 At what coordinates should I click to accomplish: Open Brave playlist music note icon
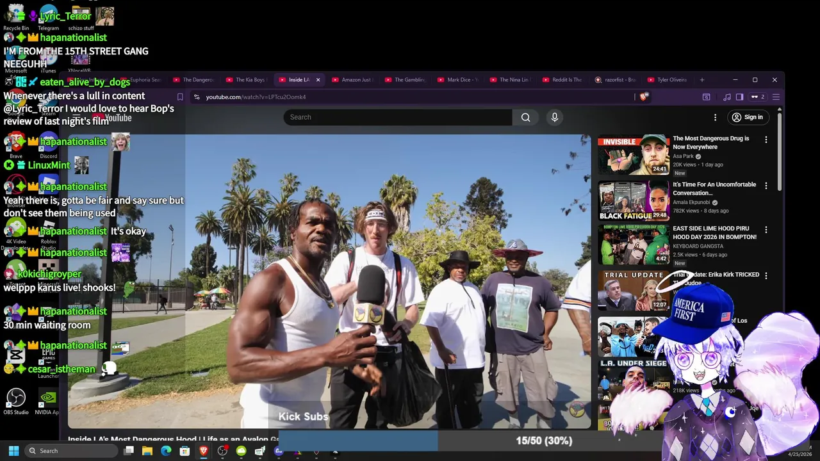(726, 97)
